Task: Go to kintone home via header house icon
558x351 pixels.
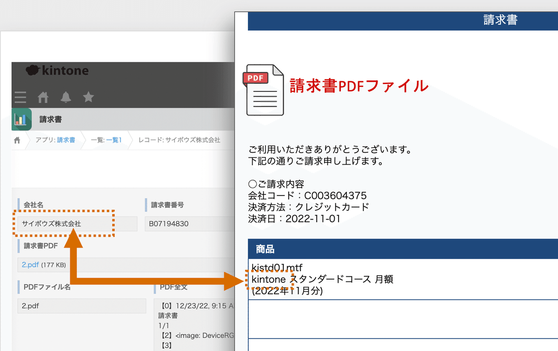Action: click(43, 97)
